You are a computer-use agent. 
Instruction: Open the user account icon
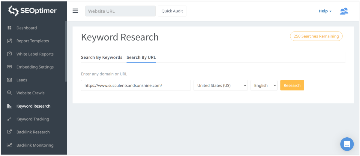click(344, 11)
